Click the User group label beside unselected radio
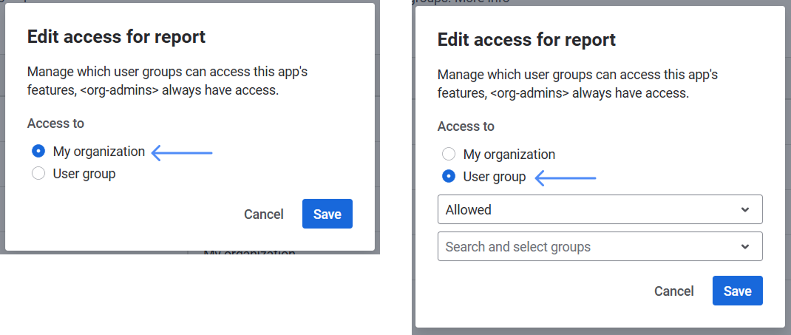This screenshot has height=335, width=791. [84, 174]
